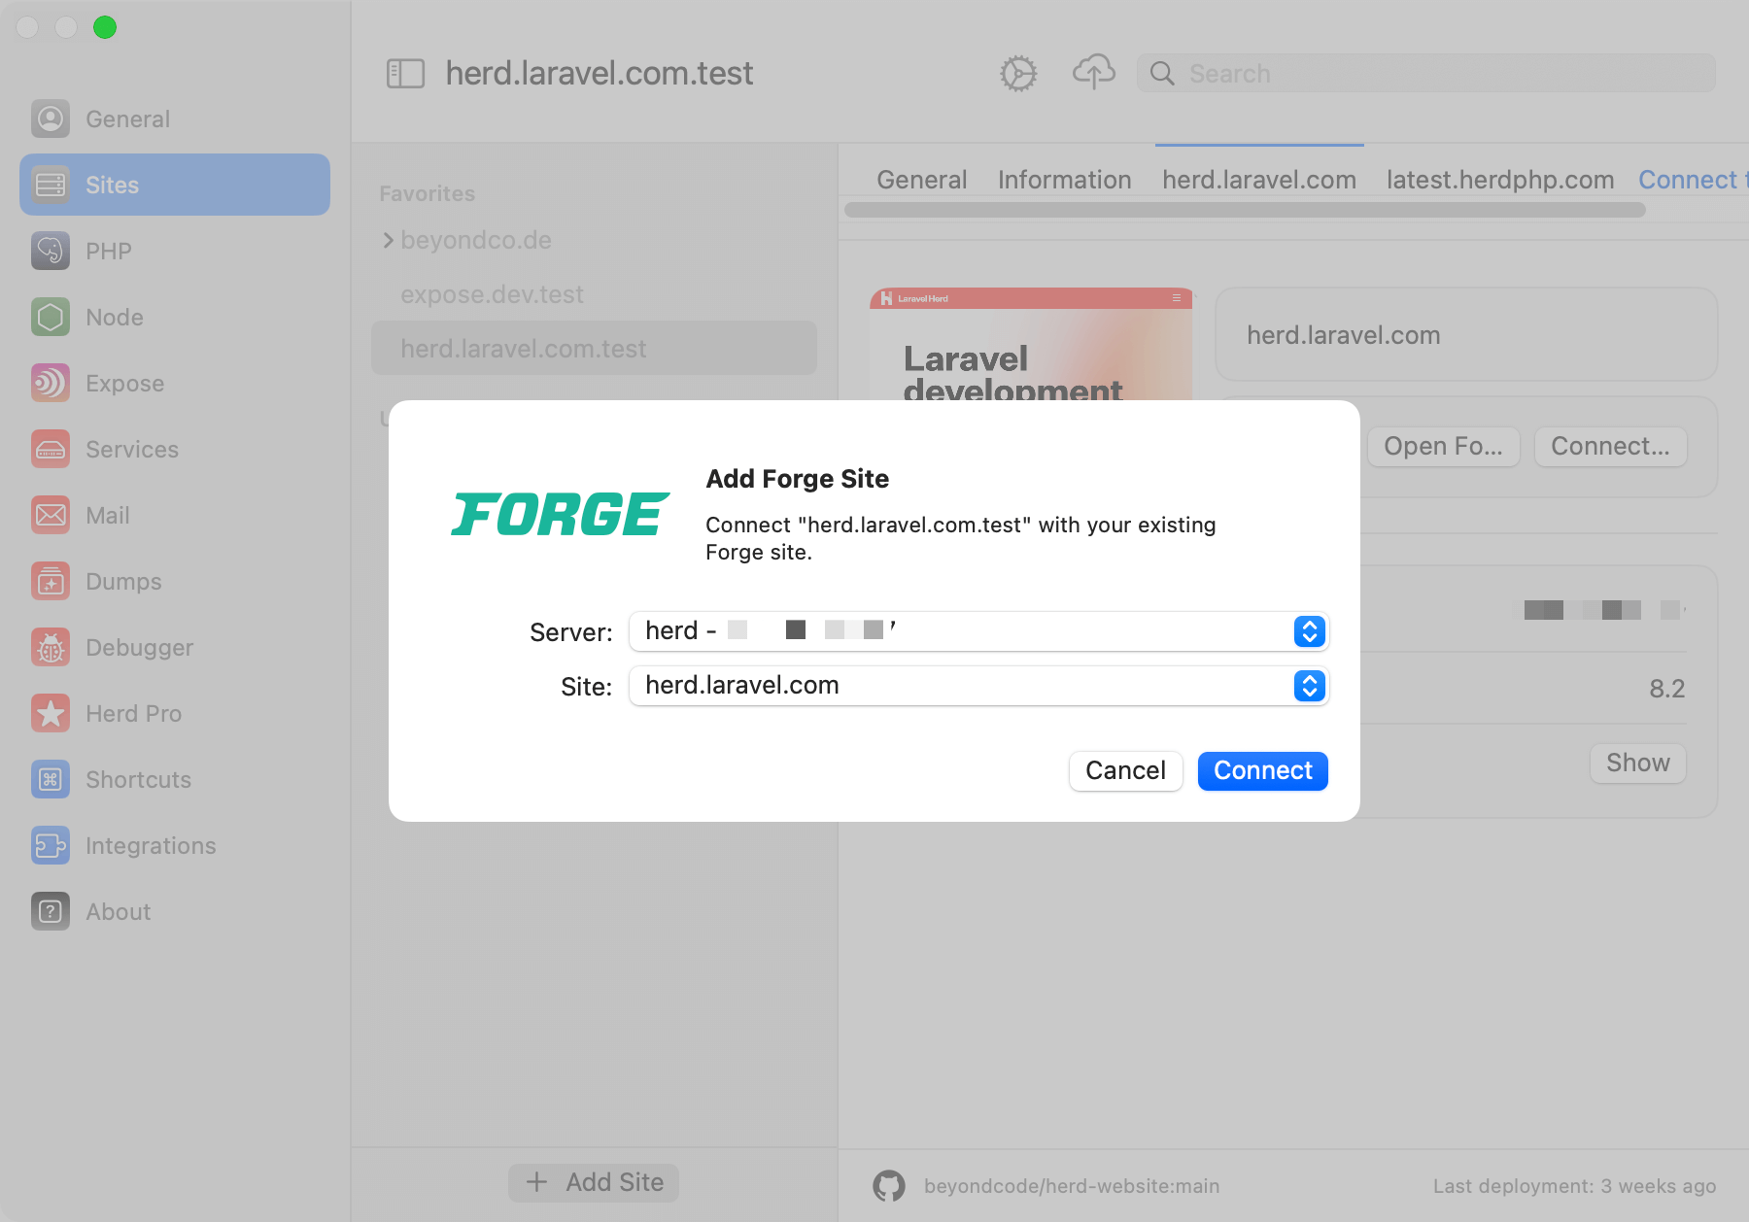Click the cloud upload deploy icon
1749x1222 pixels.
click(1093, 72)
